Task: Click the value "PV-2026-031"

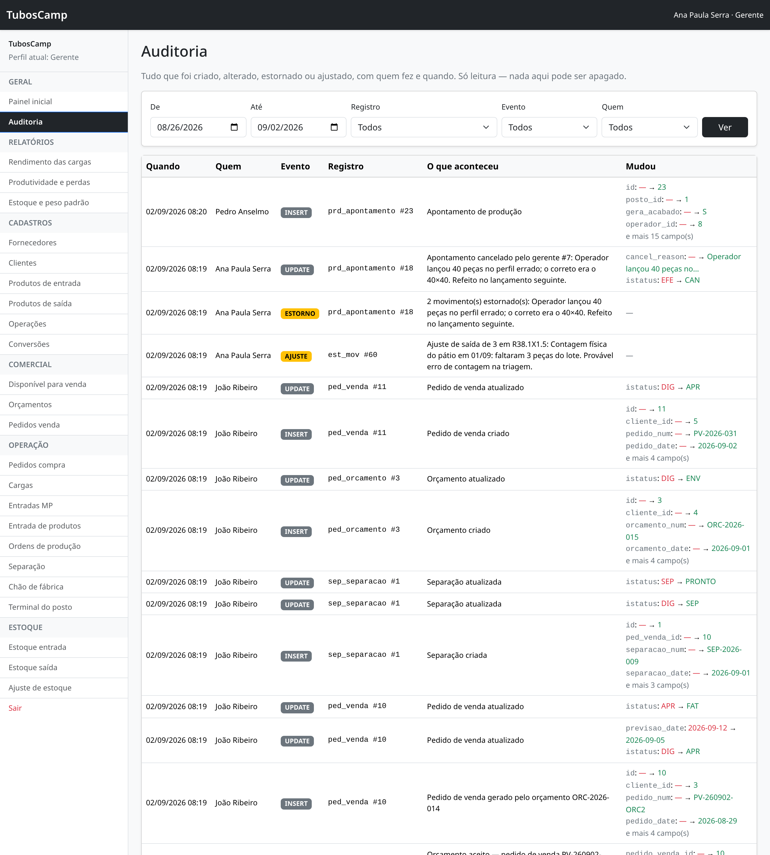Action: tap(715, 433)
